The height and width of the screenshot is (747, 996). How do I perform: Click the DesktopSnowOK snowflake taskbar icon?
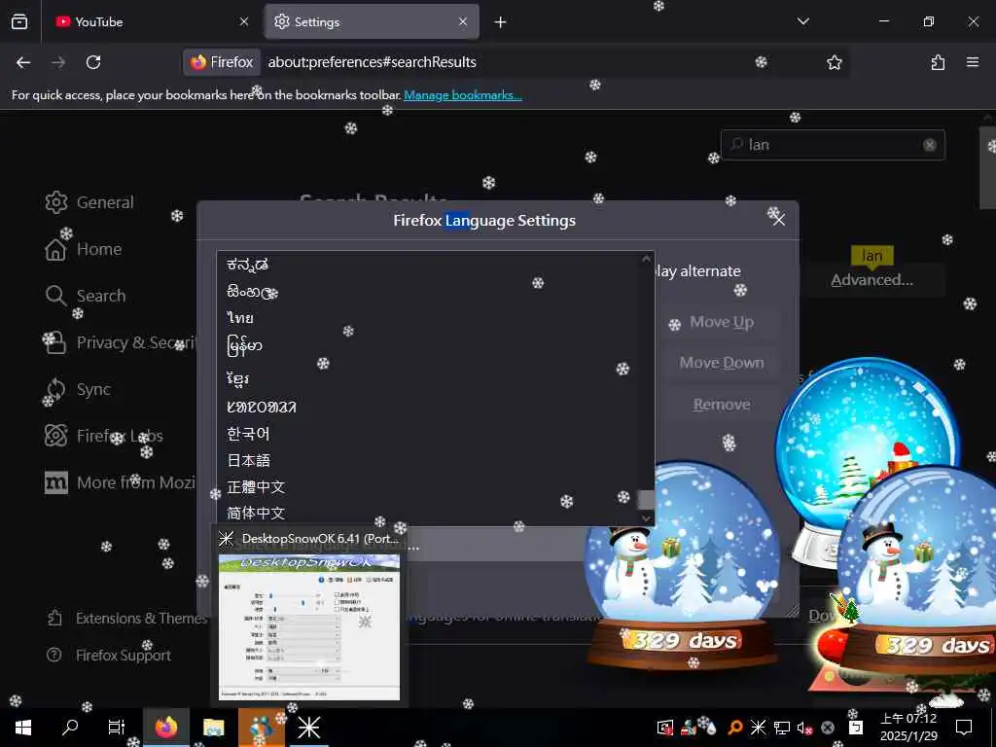coord(309,728)
